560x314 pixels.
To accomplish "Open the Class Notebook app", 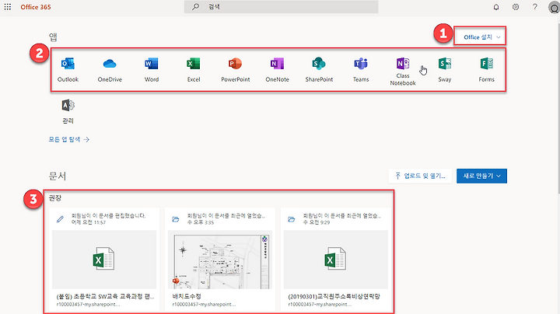I will tap(403, 72).
